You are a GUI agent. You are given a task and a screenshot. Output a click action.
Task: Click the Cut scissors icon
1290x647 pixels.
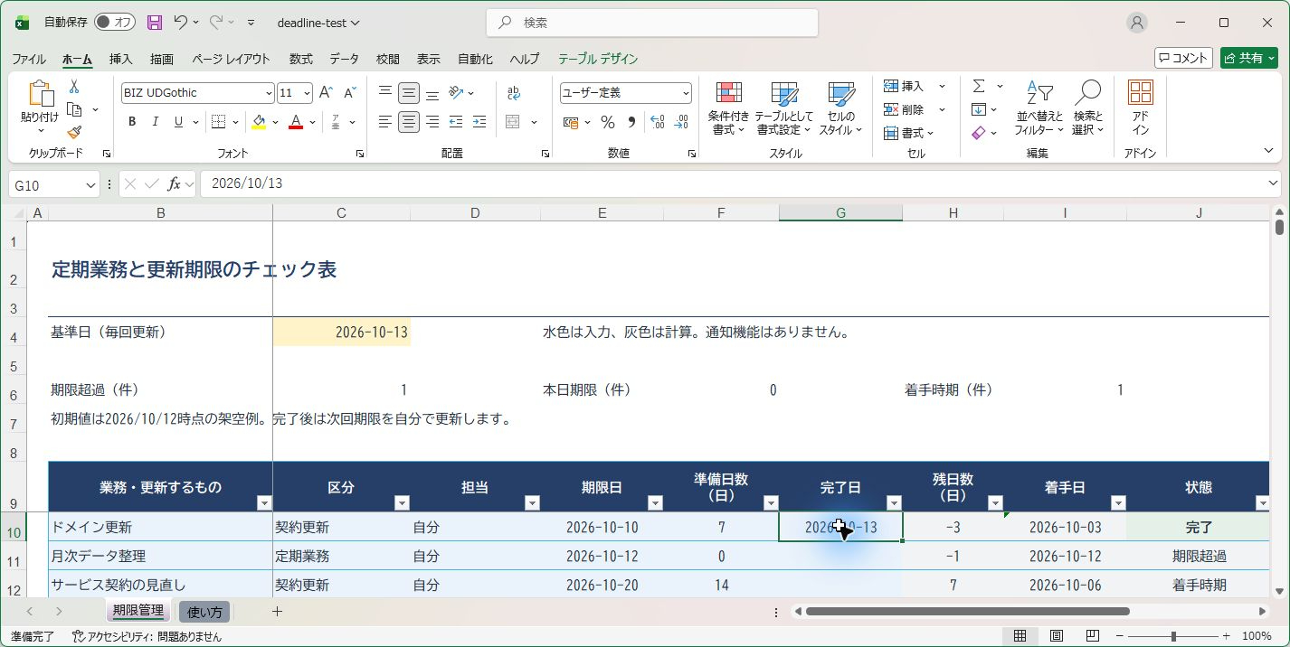click(x=74, y=87)
